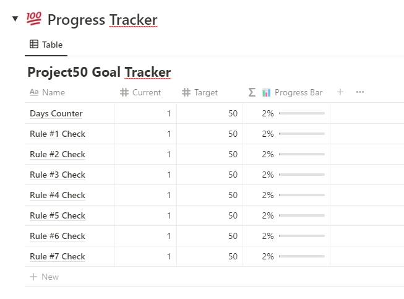404x299 pixels.
Task: Click the Project50 Goal Tracker database title
Action: [x=99, y=72]
